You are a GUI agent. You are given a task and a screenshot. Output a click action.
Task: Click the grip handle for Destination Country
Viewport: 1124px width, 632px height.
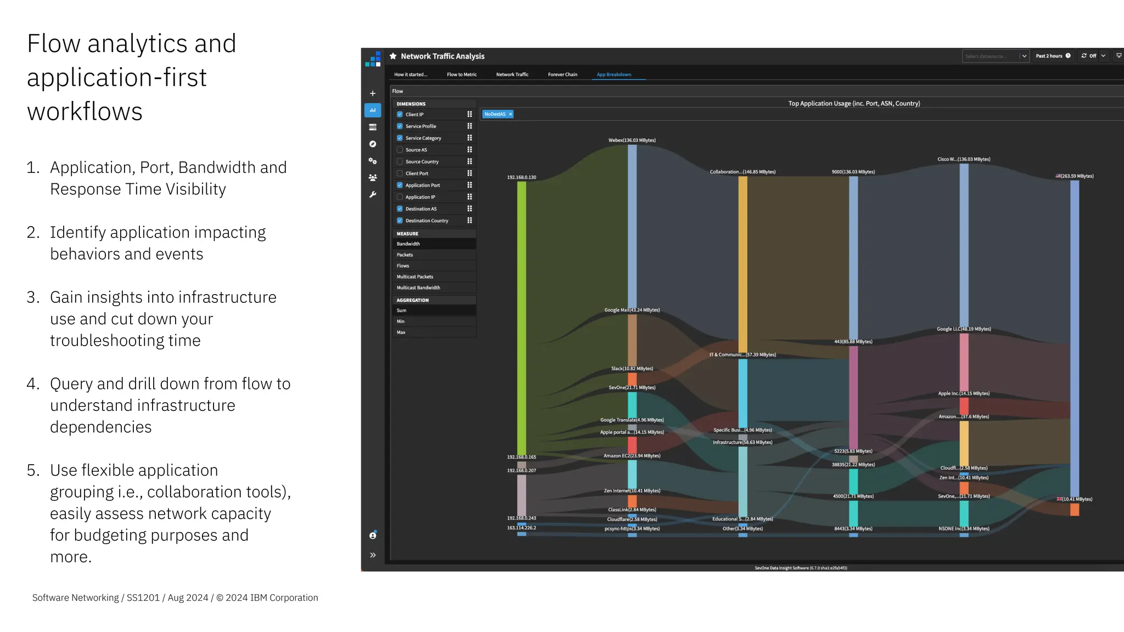(469, 221)
